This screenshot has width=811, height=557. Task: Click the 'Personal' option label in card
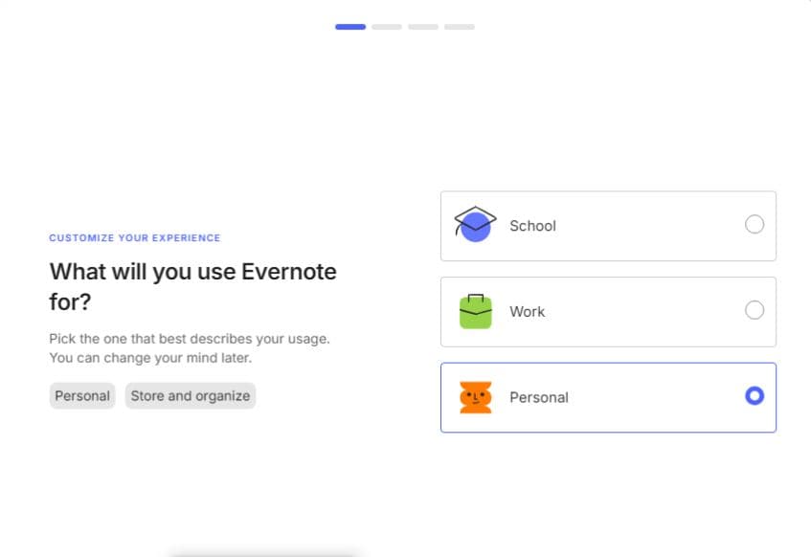(x=538, y=397)
